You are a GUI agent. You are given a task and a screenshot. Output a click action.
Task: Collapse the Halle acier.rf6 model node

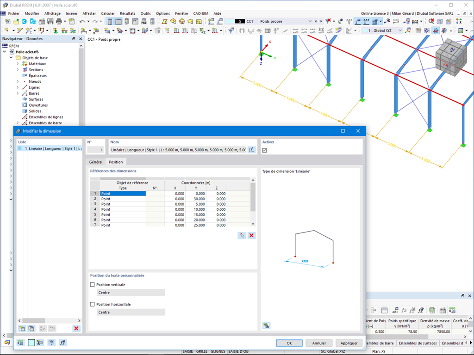click(x=5, y=52)
